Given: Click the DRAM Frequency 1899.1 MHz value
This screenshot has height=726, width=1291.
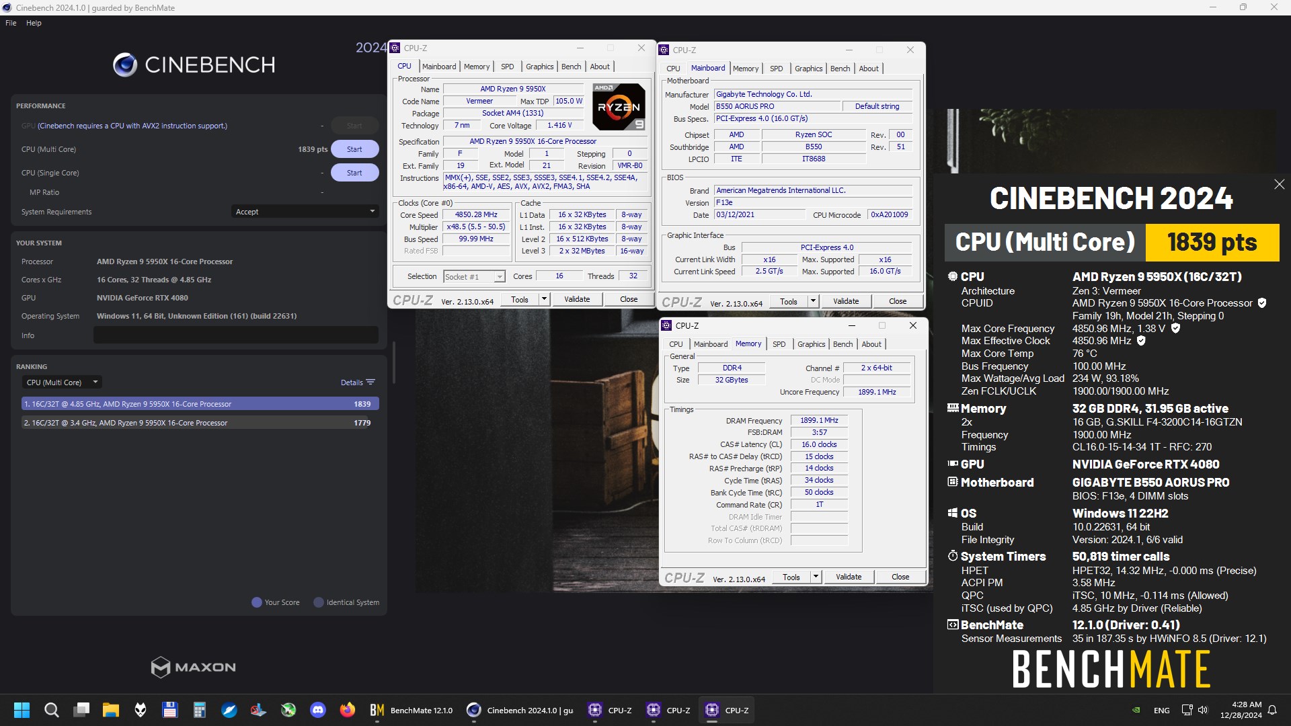Looking at the screenshot, I should 819,420.
